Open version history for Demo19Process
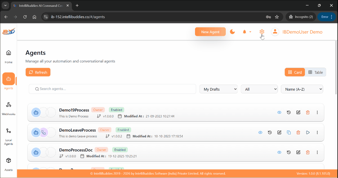Viewport: 338px width, 178px height. point(289,112)
